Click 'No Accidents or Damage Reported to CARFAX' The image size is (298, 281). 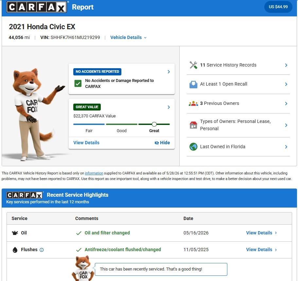point(119,83)
